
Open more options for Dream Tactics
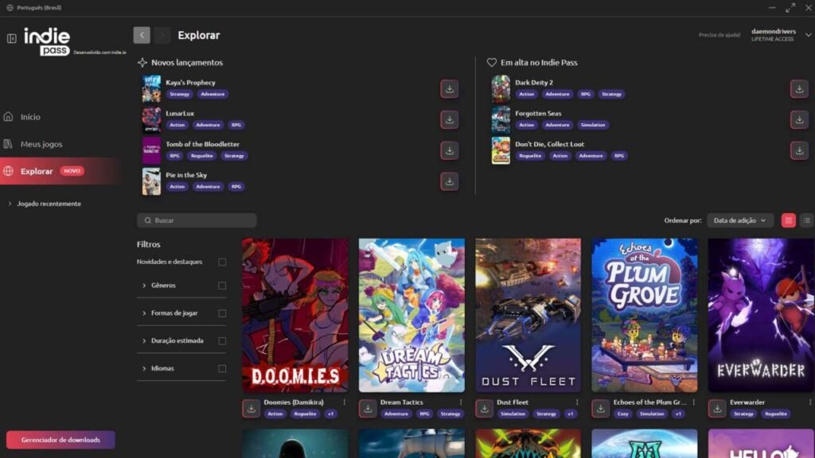461,402
